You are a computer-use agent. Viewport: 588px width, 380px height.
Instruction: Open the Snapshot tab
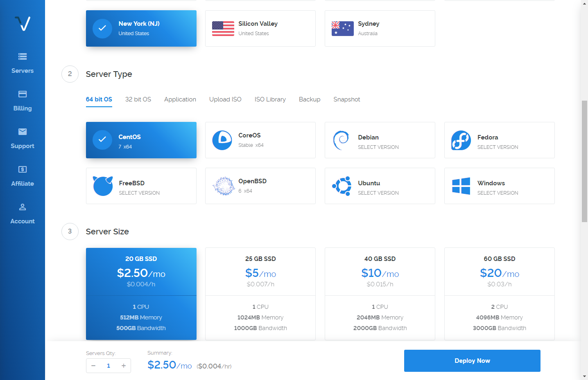[x=347, y=99]
